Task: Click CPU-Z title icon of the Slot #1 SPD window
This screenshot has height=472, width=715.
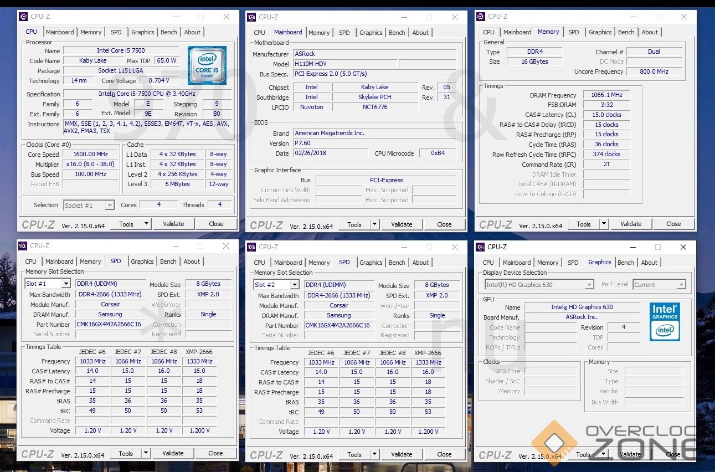Action: pos(23,246)
